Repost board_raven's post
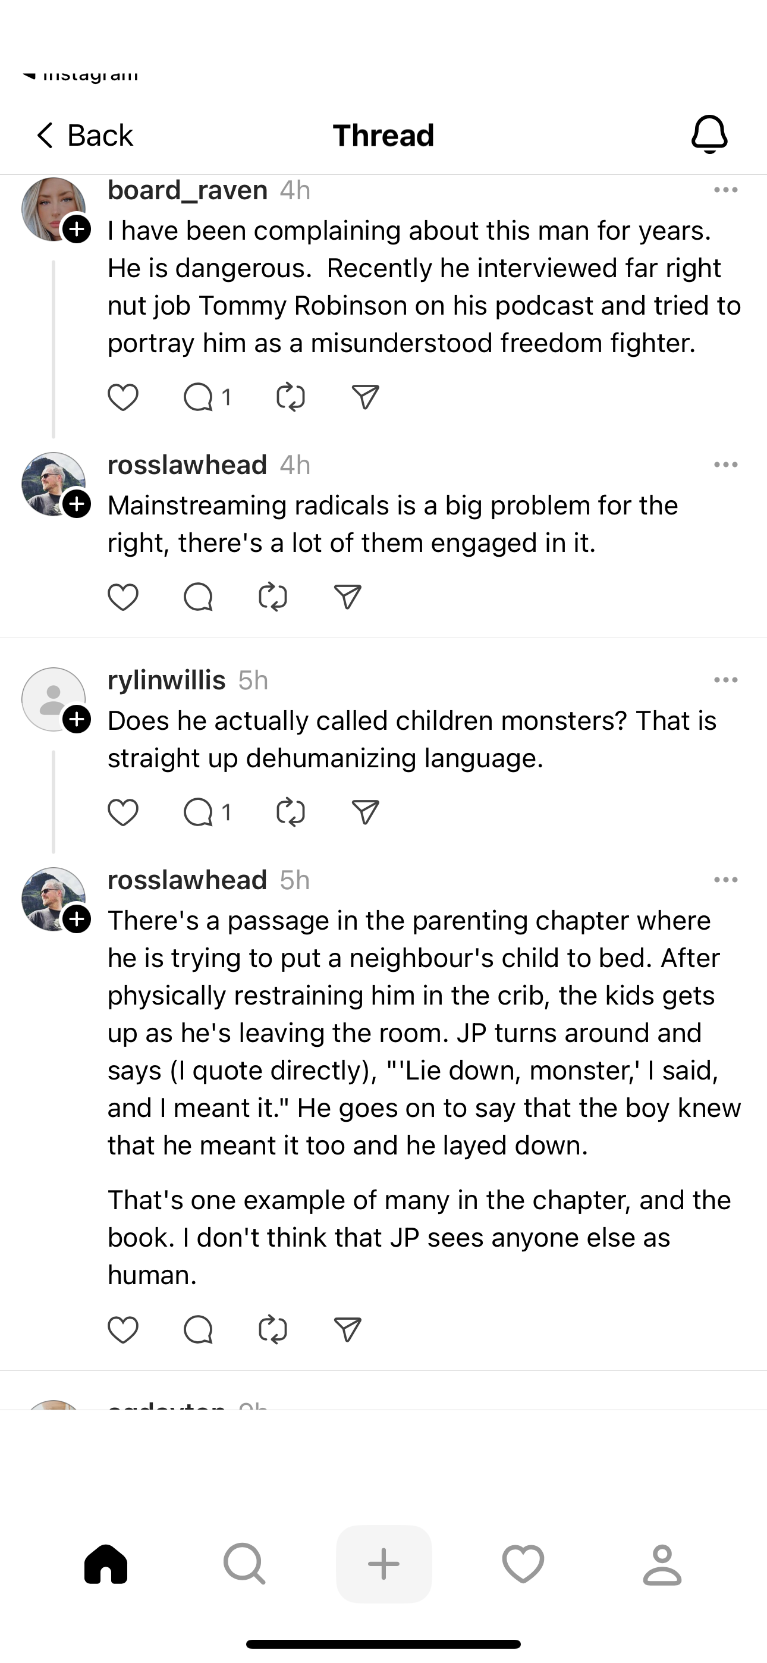767x1663 pixels. point(291,397)
